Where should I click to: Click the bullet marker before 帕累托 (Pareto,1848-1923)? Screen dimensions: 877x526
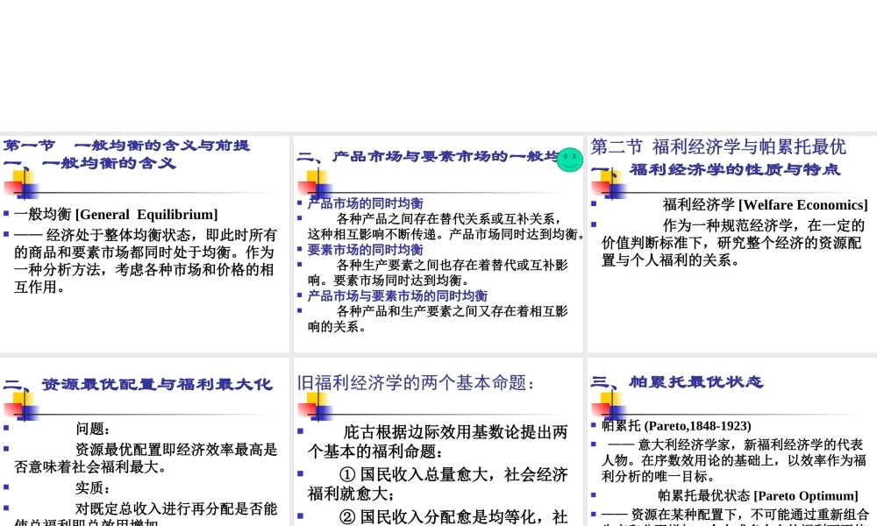[594, 425]
